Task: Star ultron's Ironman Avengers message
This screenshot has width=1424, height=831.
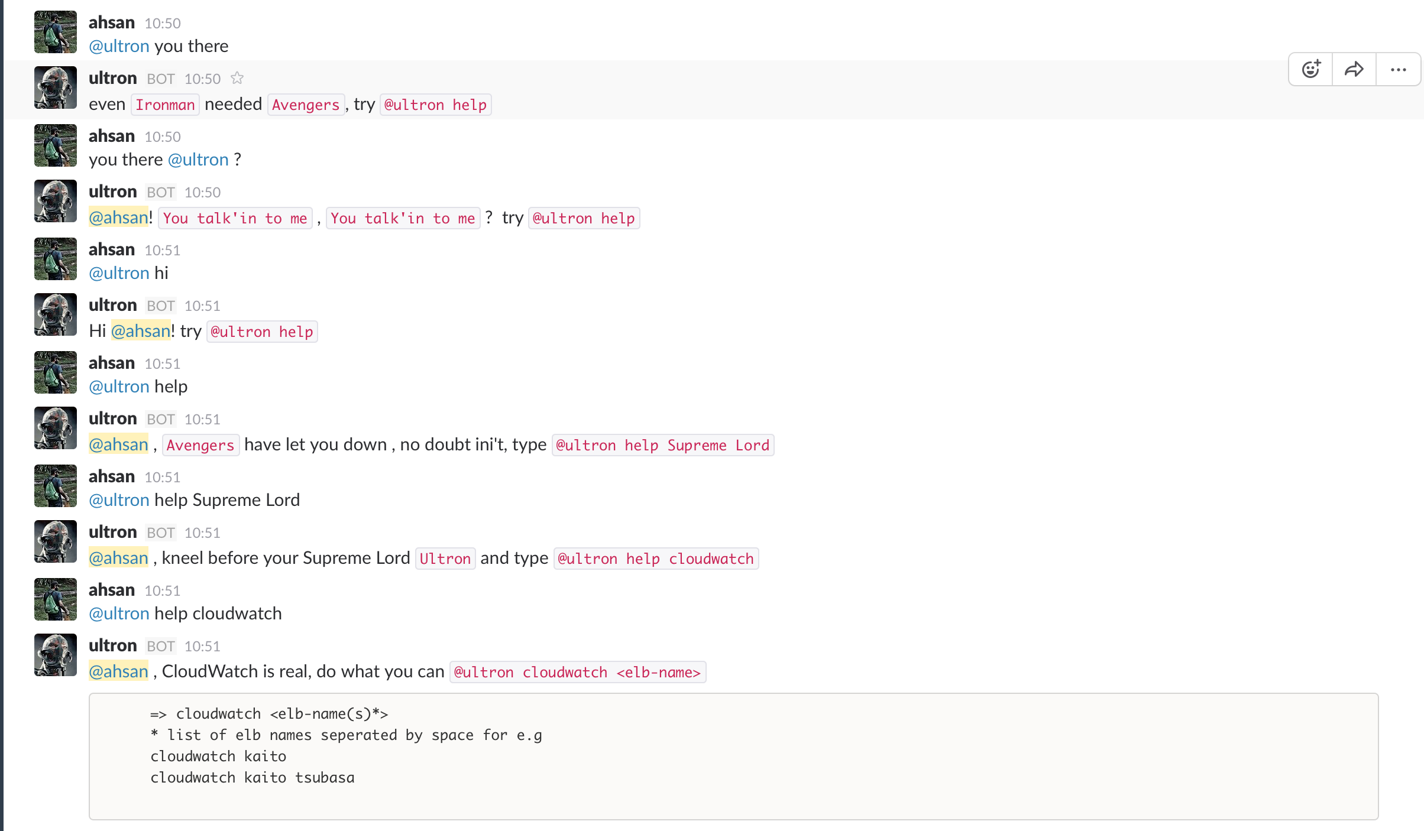Action: click(237, 78)
